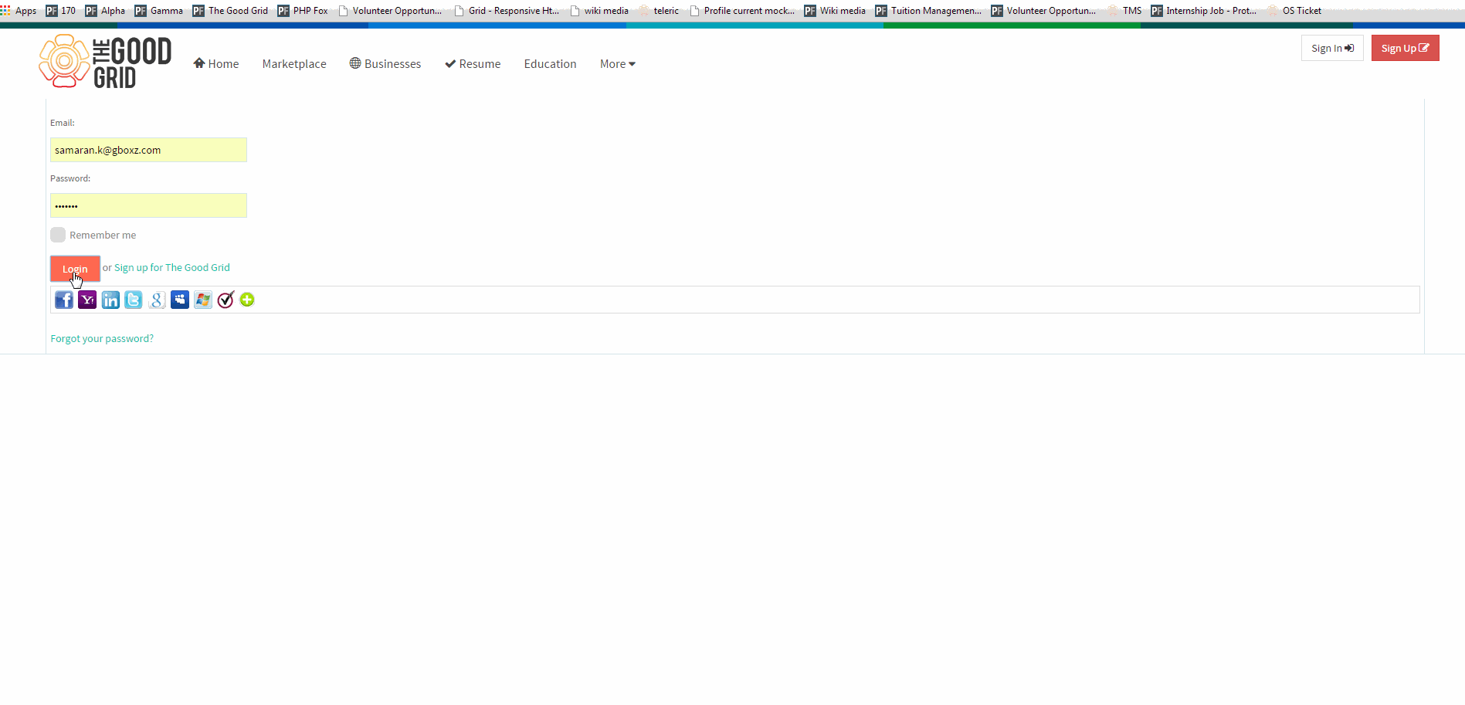Image resolution: width=1465 pixels, height=705 pixels.
Task: Open the Internship Job bookmark
Action: 1204,11
